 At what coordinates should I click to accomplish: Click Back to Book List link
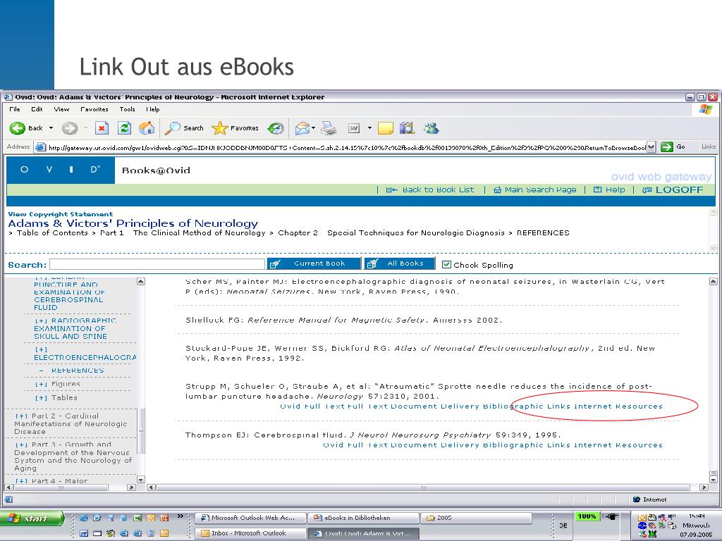(429, 189)
